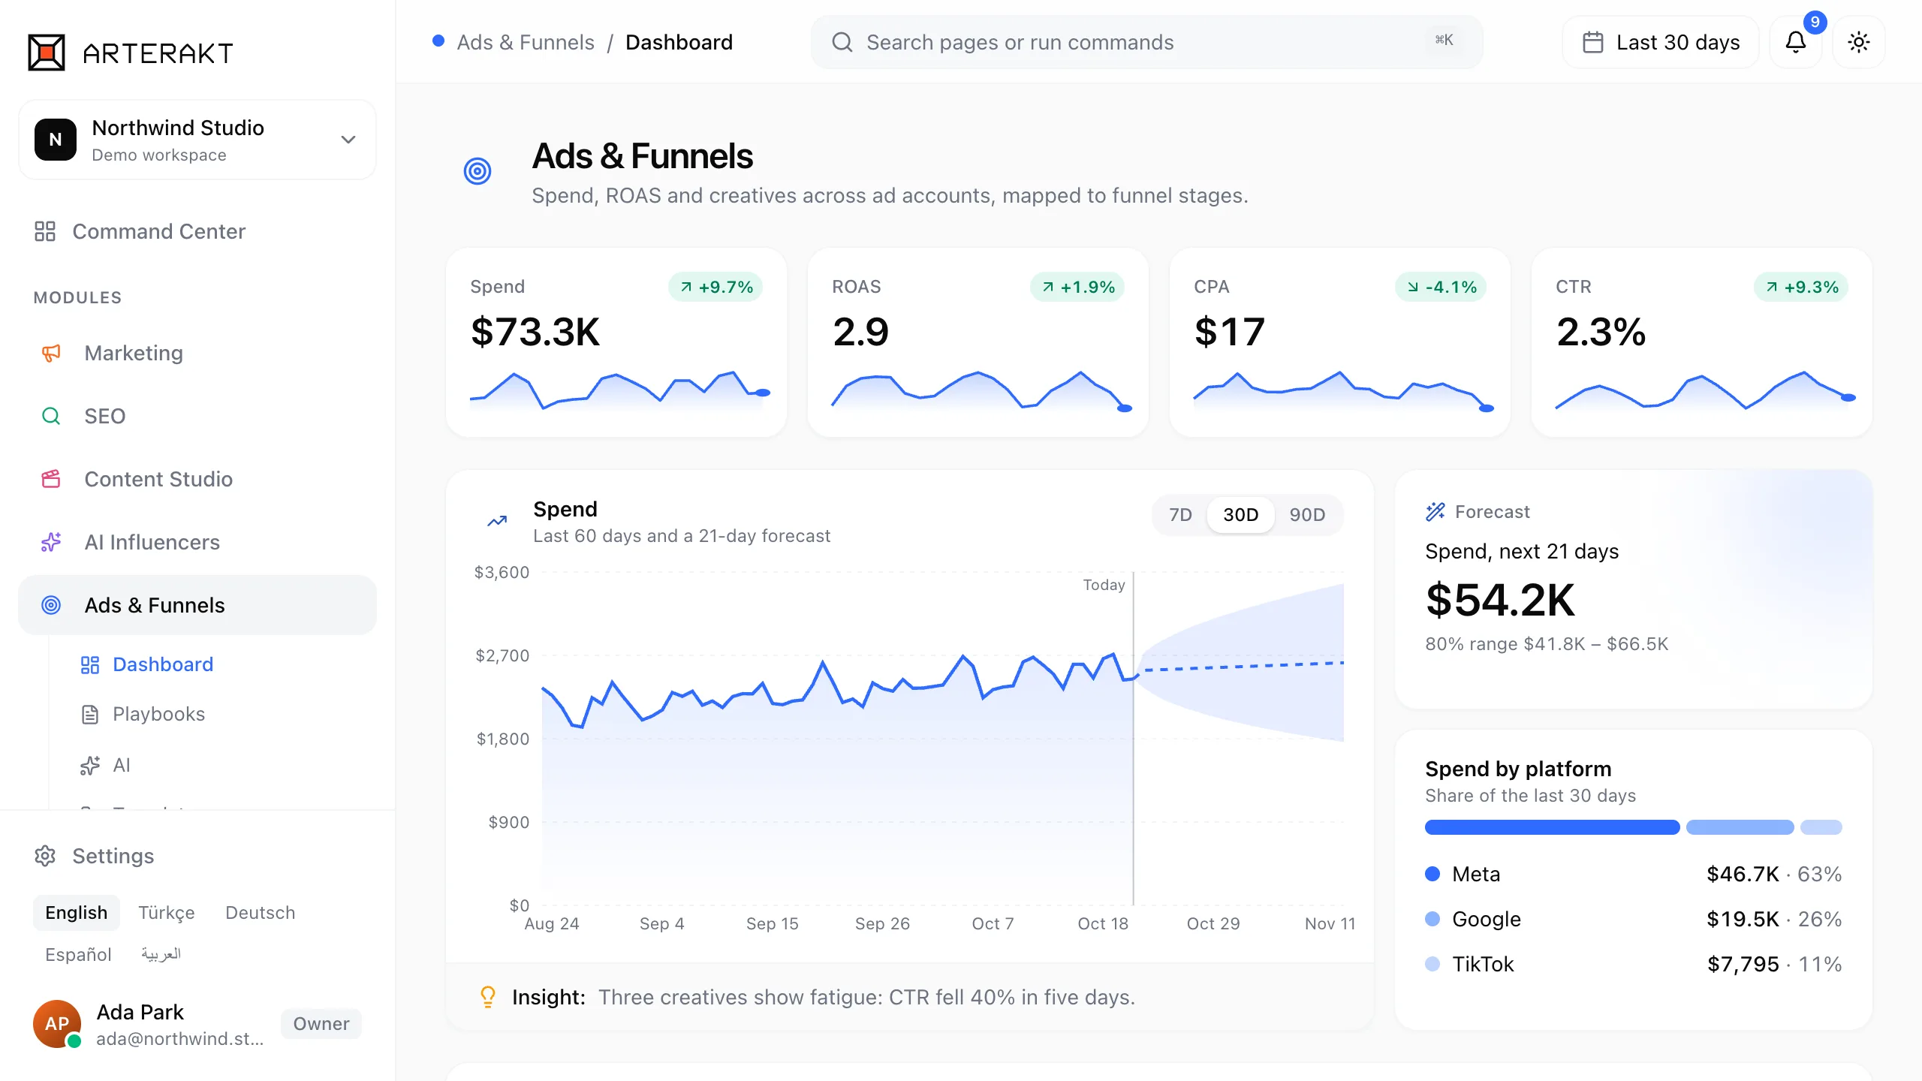The image size is (1922, 1081).
Task: Switch language to Türkçe
Action: click(167, 913)
